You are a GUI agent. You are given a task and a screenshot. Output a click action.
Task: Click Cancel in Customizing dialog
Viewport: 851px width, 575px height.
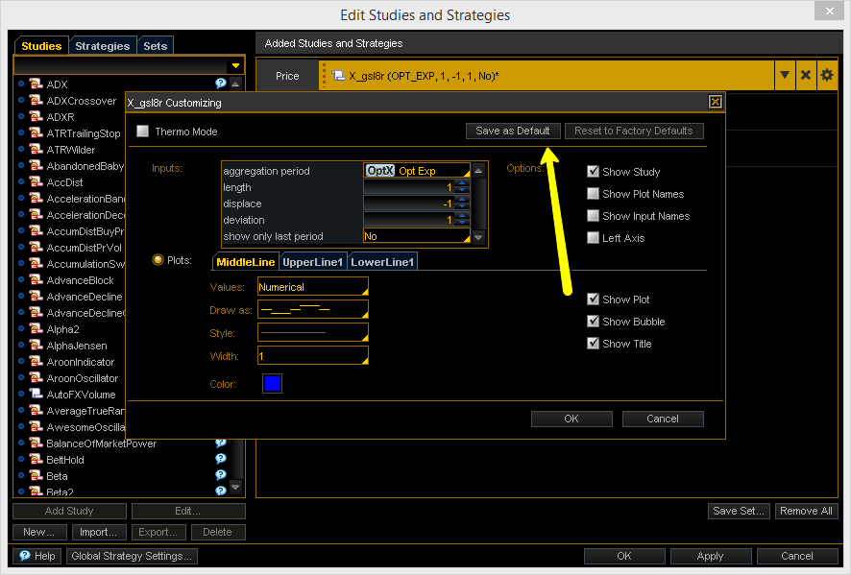click(663, 419)
